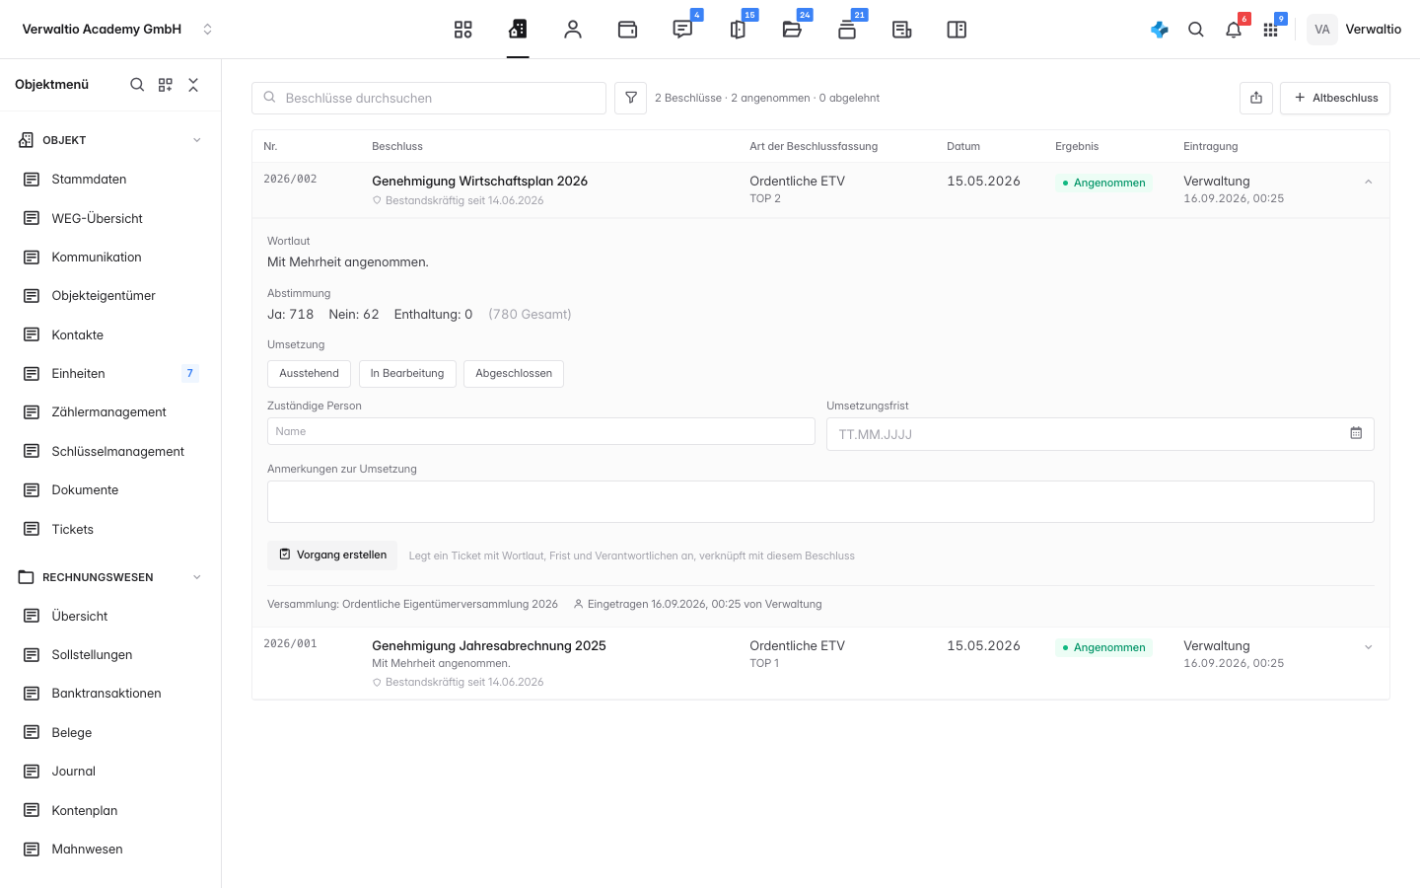The height and width of the screenshot is (888, 1420).
Task: Search the Objektmenü with its magnifier icon
Action: pyautogui.click(x=137, y=85)
